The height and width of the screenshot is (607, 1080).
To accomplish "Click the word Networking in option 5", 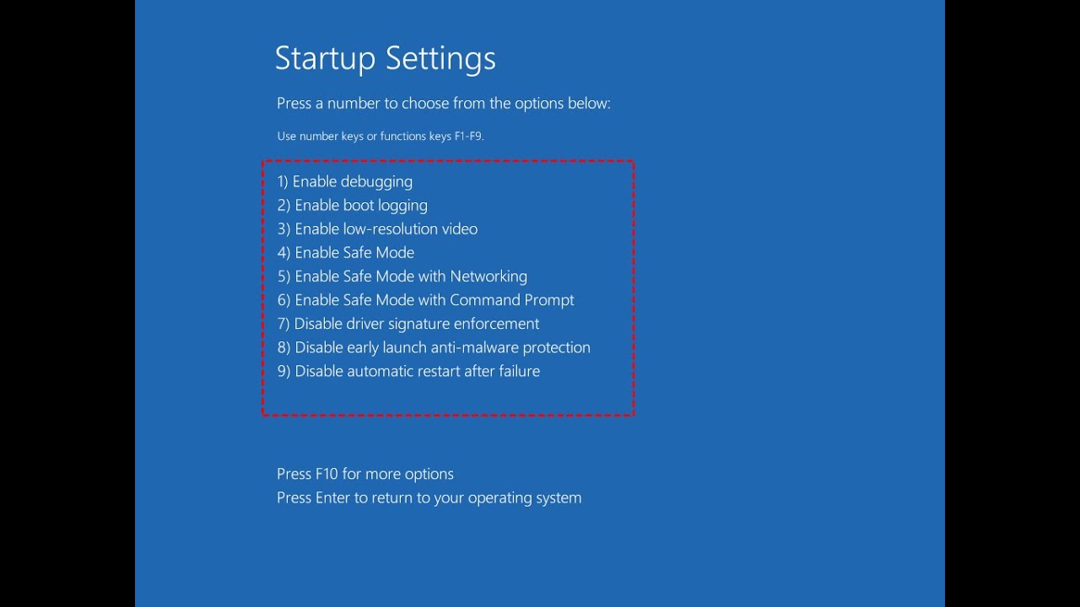I will click(489, 276).
